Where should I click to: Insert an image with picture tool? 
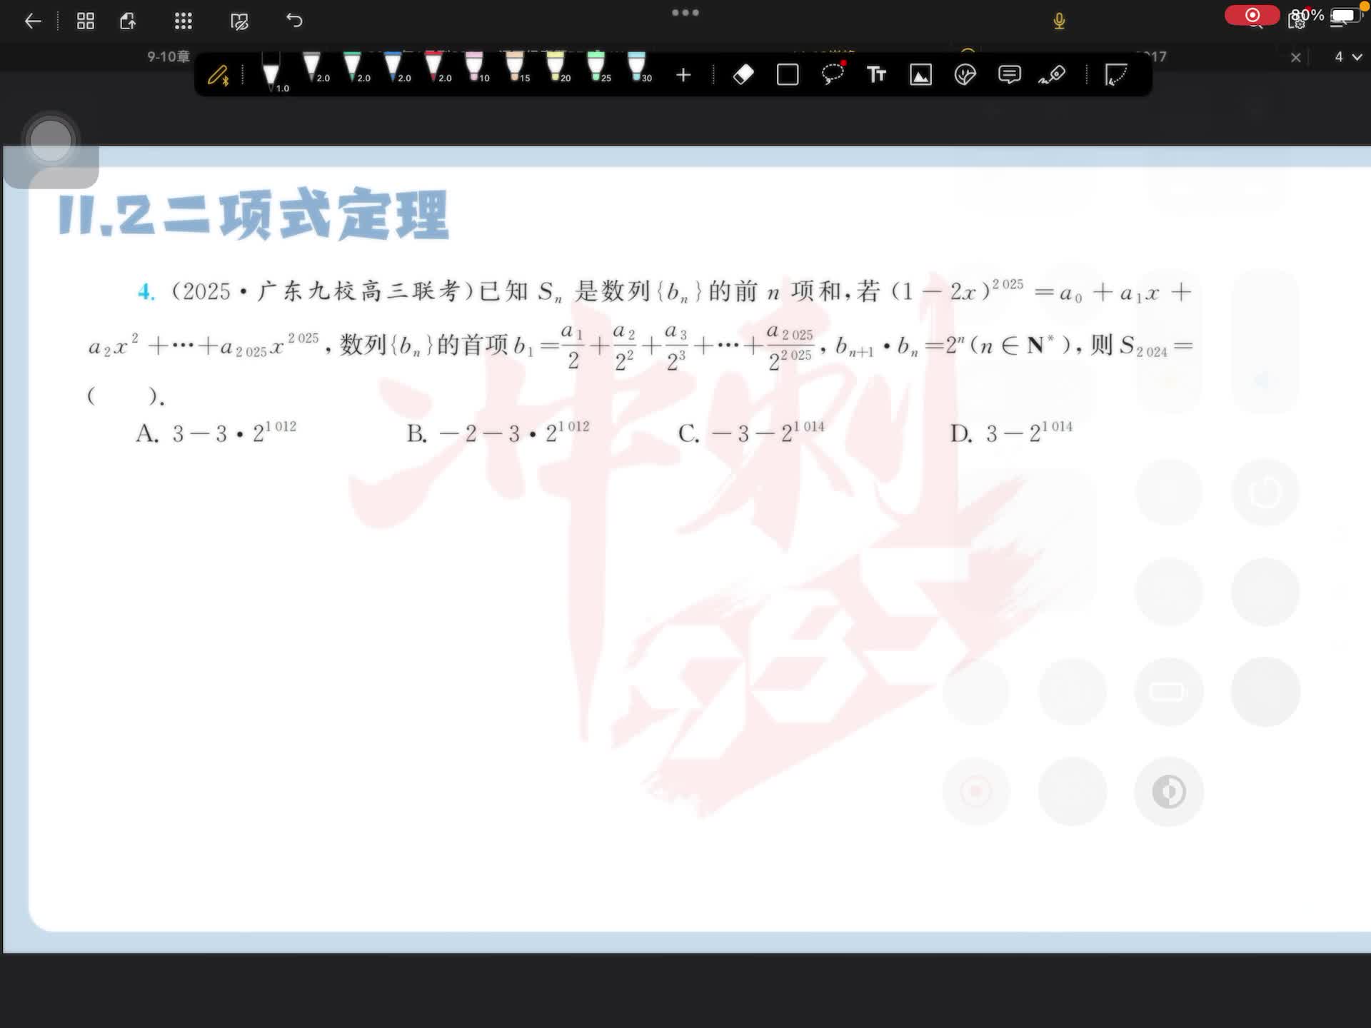point(920,74)
